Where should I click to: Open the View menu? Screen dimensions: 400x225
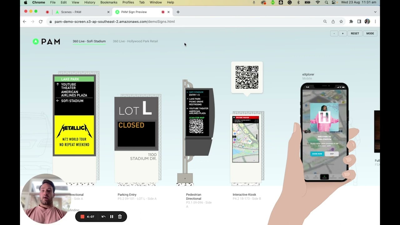[x=75, y=2]
